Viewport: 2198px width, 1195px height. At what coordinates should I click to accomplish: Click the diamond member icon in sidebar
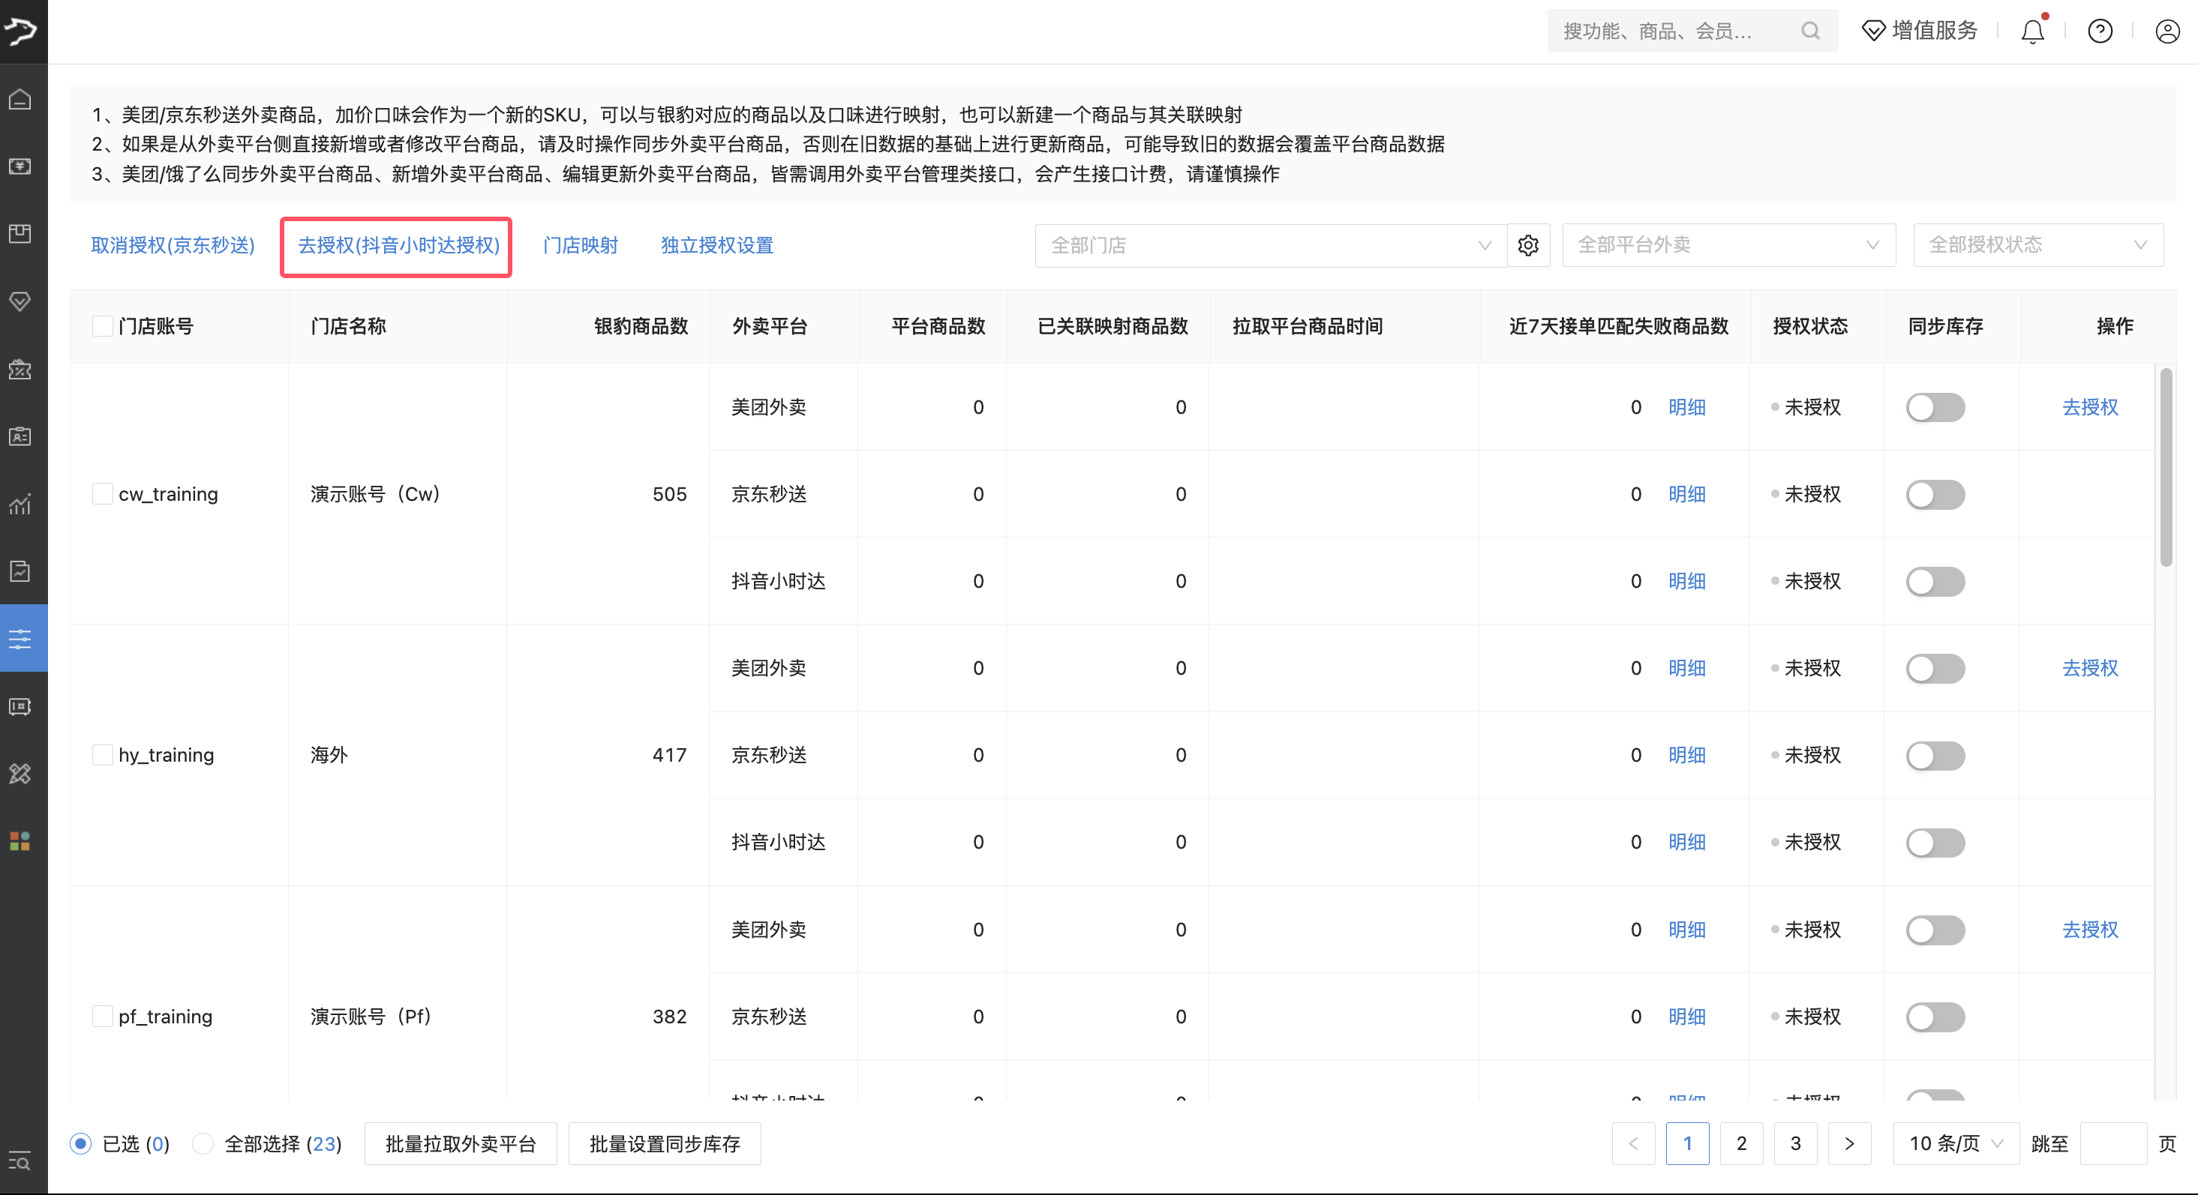(20, 301)
